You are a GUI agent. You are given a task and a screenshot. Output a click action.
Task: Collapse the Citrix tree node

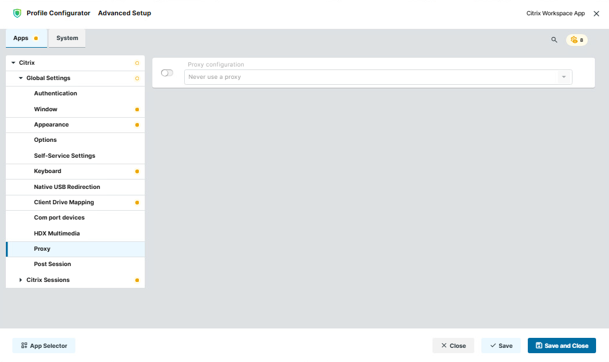(x=13, y=62)
